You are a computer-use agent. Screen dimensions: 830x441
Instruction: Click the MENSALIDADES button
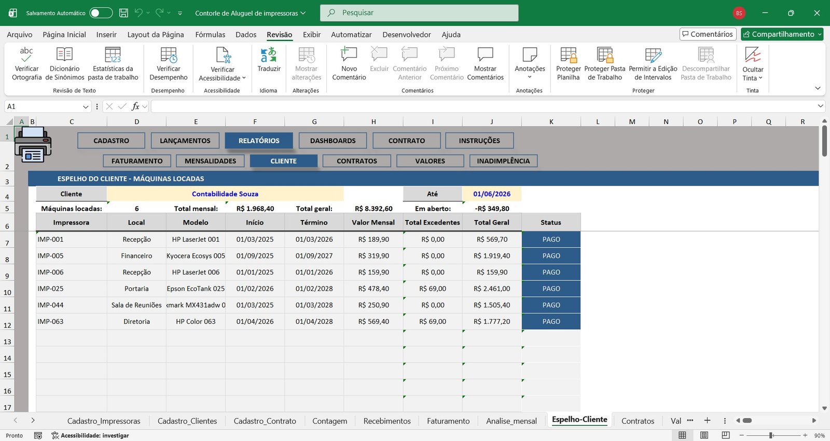(210, 161)
